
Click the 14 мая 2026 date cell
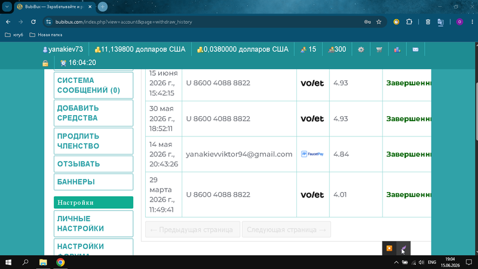[164, 154]
